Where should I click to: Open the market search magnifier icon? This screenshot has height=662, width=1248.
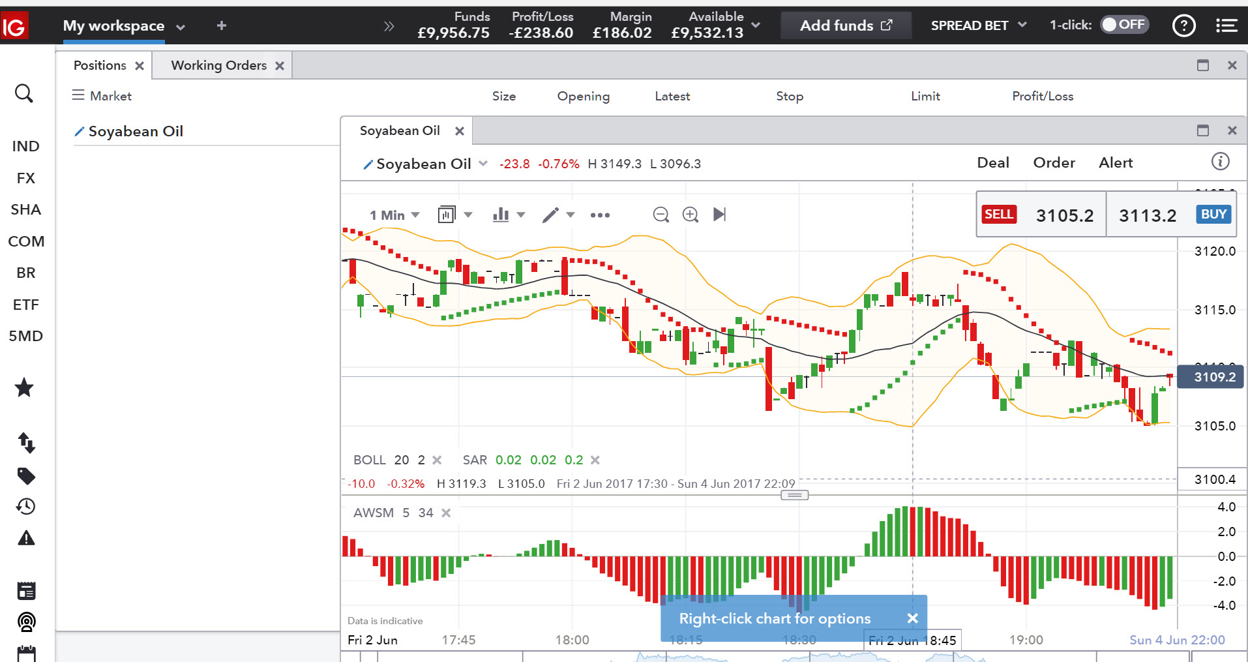24,93
